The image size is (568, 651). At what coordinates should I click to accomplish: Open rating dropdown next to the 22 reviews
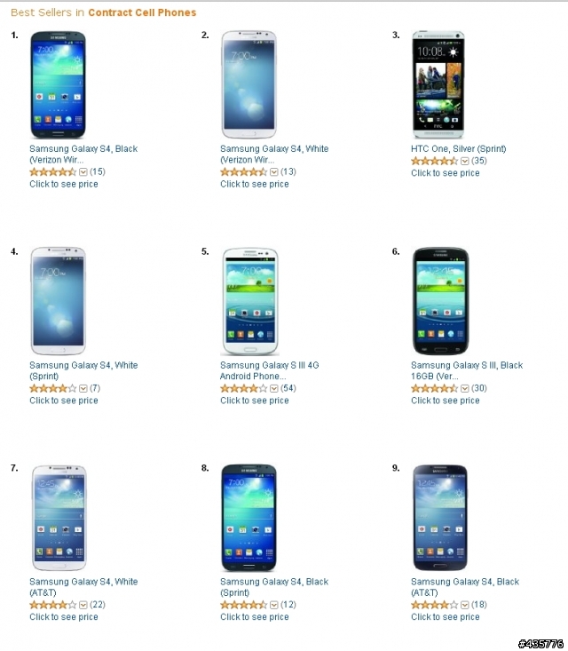pyautogui.click(x=83, y=605)
